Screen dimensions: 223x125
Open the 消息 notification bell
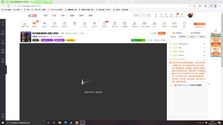coord(177,15)
